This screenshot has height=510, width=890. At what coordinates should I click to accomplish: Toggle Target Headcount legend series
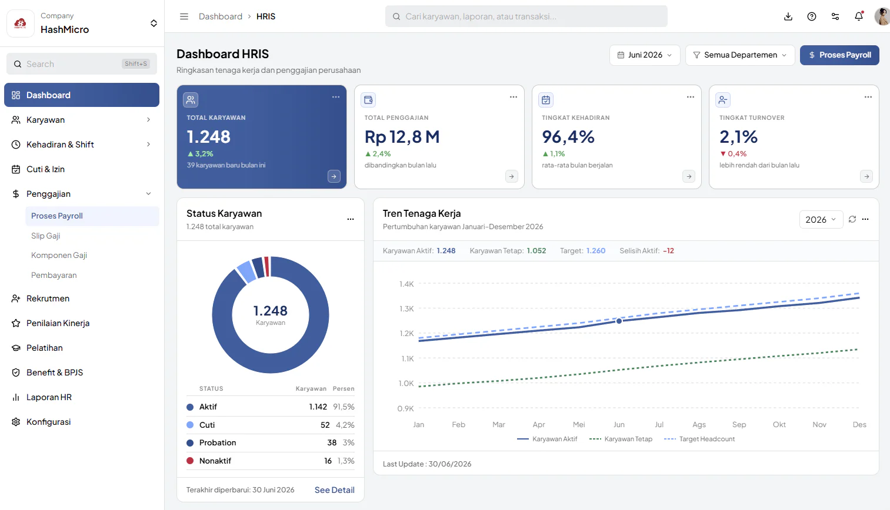point(699,439)
